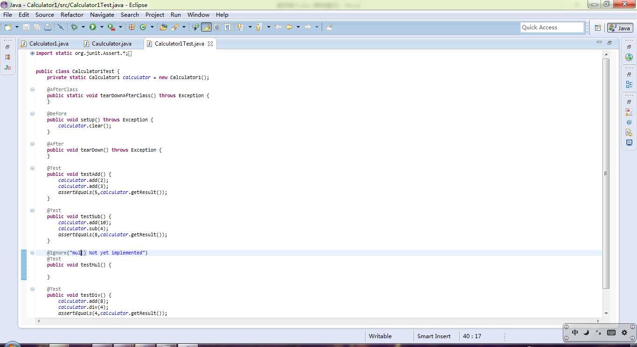The width and height of the screenshot is (637, 347).
Task: Collapse the setUp method fold
Action: [x=32, y=113]
